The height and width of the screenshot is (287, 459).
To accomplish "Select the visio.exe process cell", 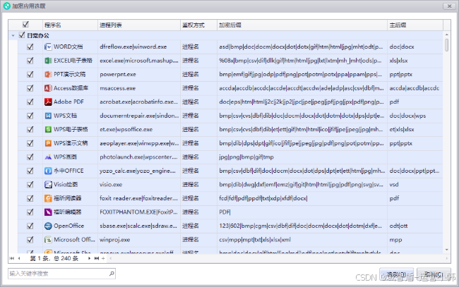I will pyautogui.click(x=139, y=185).
